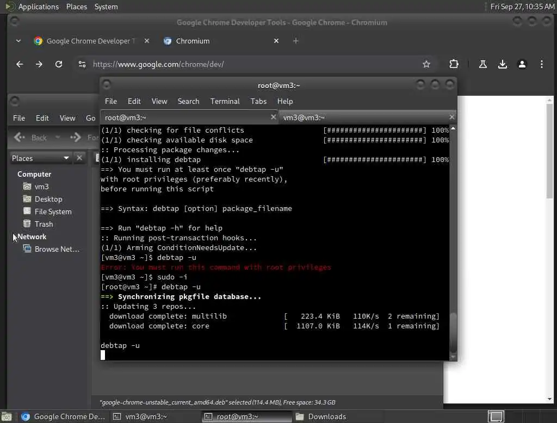Viewport: 557px width, 423px height.
Task: Reload the Chrome dev page
Action: 59,64
